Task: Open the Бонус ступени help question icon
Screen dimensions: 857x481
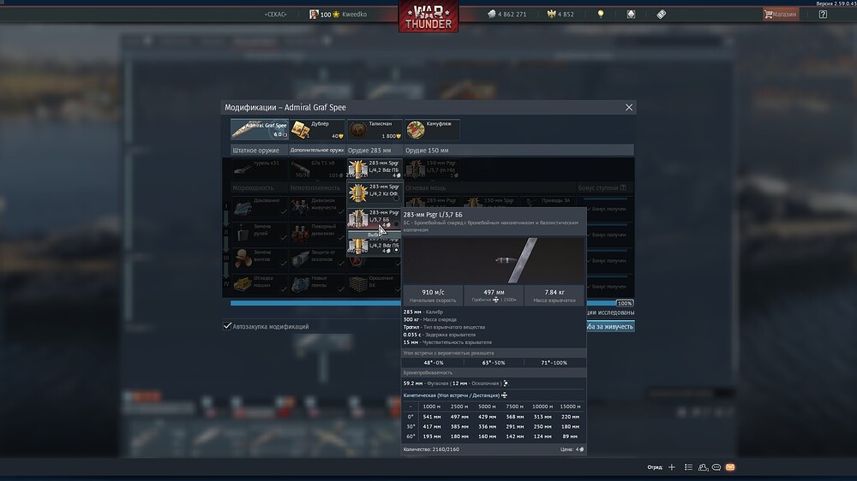Action: click(x=623, y=187)
